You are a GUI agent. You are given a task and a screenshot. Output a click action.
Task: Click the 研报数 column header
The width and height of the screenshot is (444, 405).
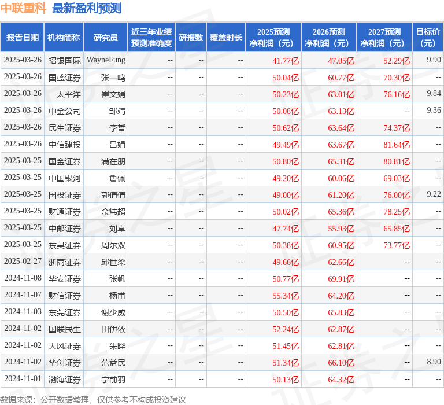[x=191, y=38]
